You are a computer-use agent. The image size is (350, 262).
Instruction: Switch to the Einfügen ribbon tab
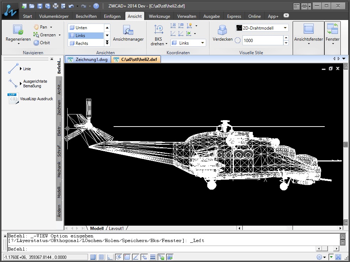point(112,16)
